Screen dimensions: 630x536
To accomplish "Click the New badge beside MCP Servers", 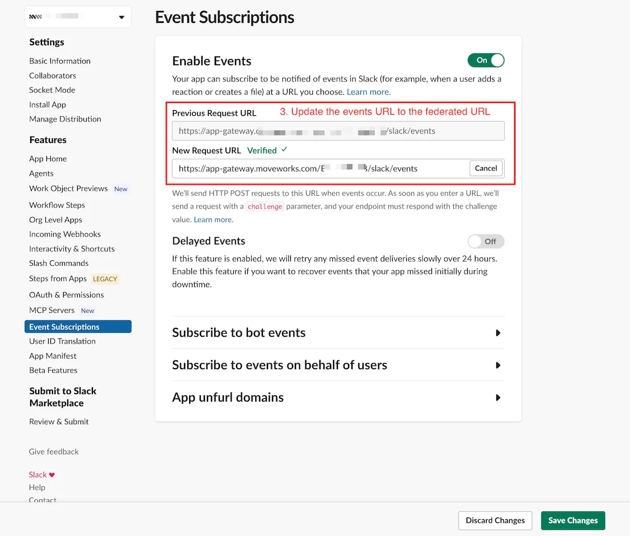I will tap(88, 311).
